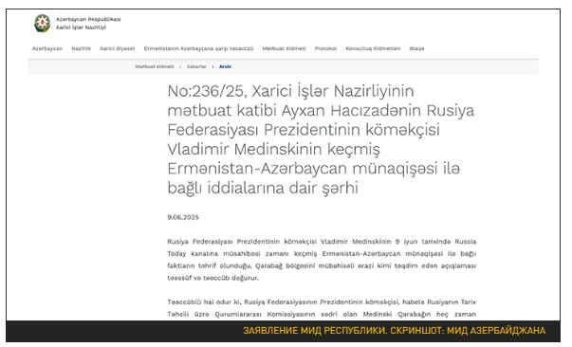Click the Arxiv breadcrumb link
572x347 pixels.
click(x=225, y=66)
